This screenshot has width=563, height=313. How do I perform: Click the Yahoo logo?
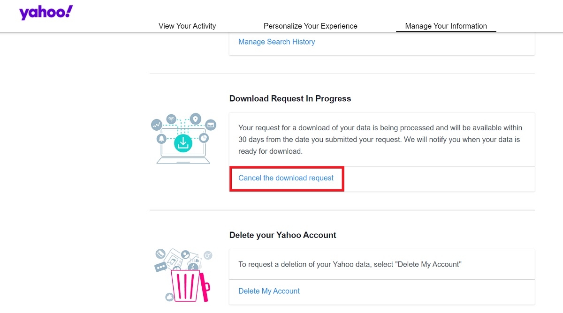45,12
